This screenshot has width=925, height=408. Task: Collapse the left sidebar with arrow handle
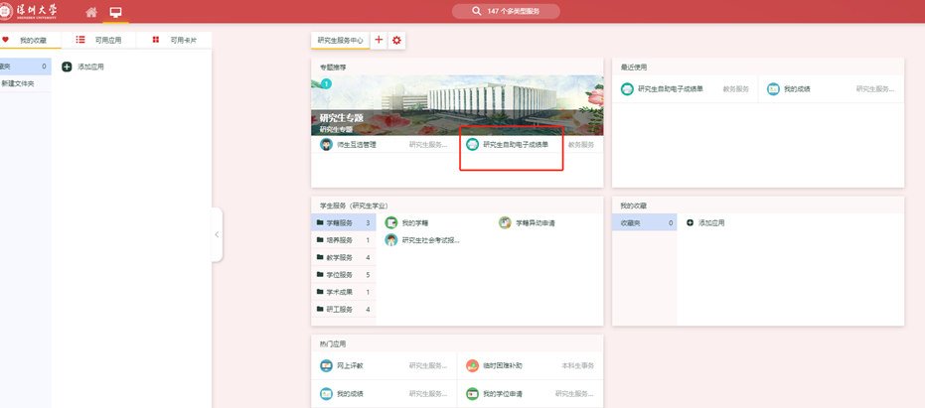point(218,235)
